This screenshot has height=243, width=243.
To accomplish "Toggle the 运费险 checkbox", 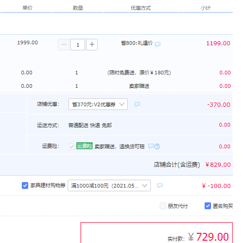I will [x=72, y=146].
